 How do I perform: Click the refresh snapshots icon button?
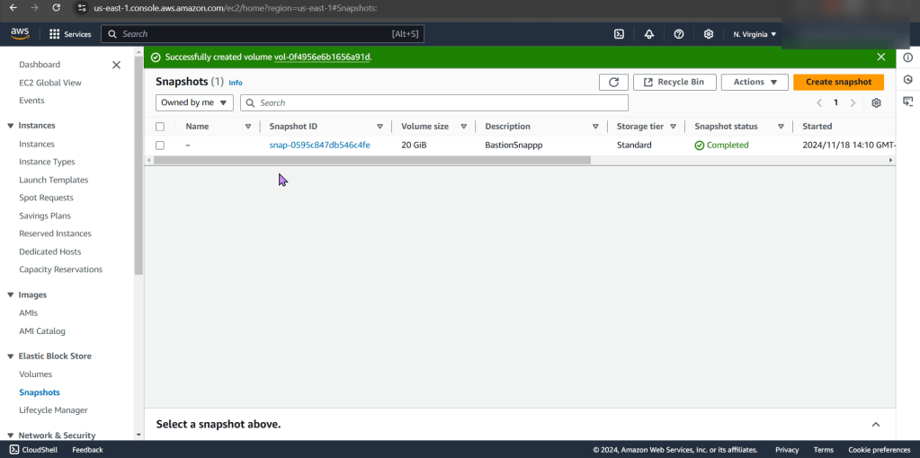click(613, 82)
